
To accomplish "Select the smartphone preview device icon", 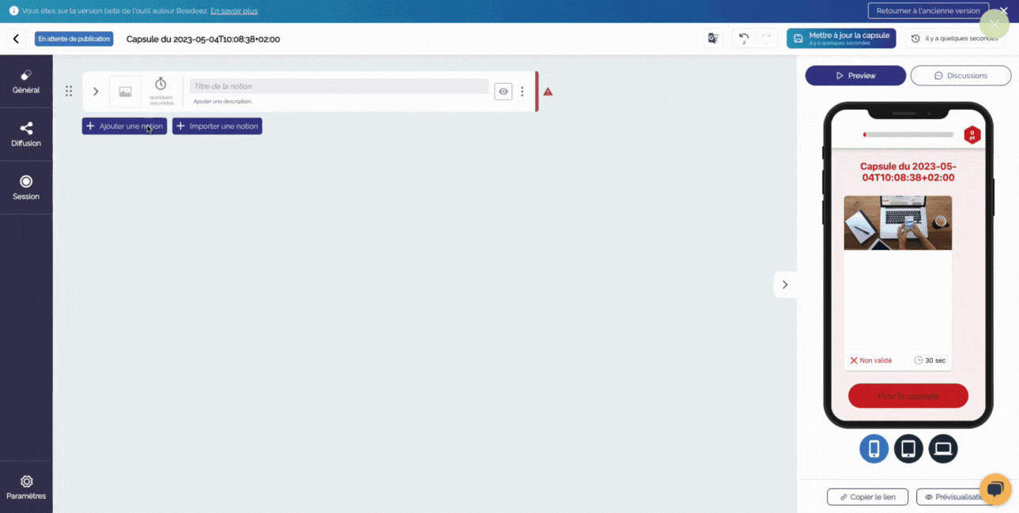I will pyautogui.click(x=874, y=449).
